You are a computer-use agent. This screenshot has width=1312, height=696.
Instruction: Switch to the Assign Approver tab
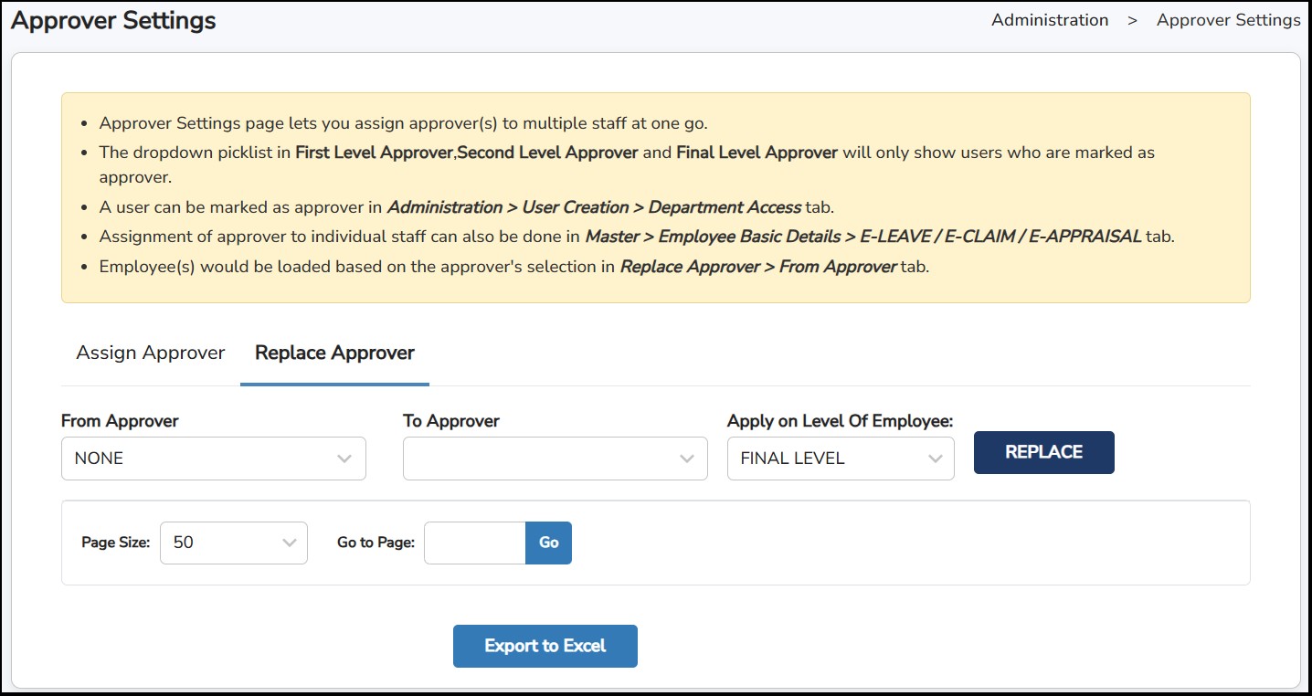pos(150,353)
